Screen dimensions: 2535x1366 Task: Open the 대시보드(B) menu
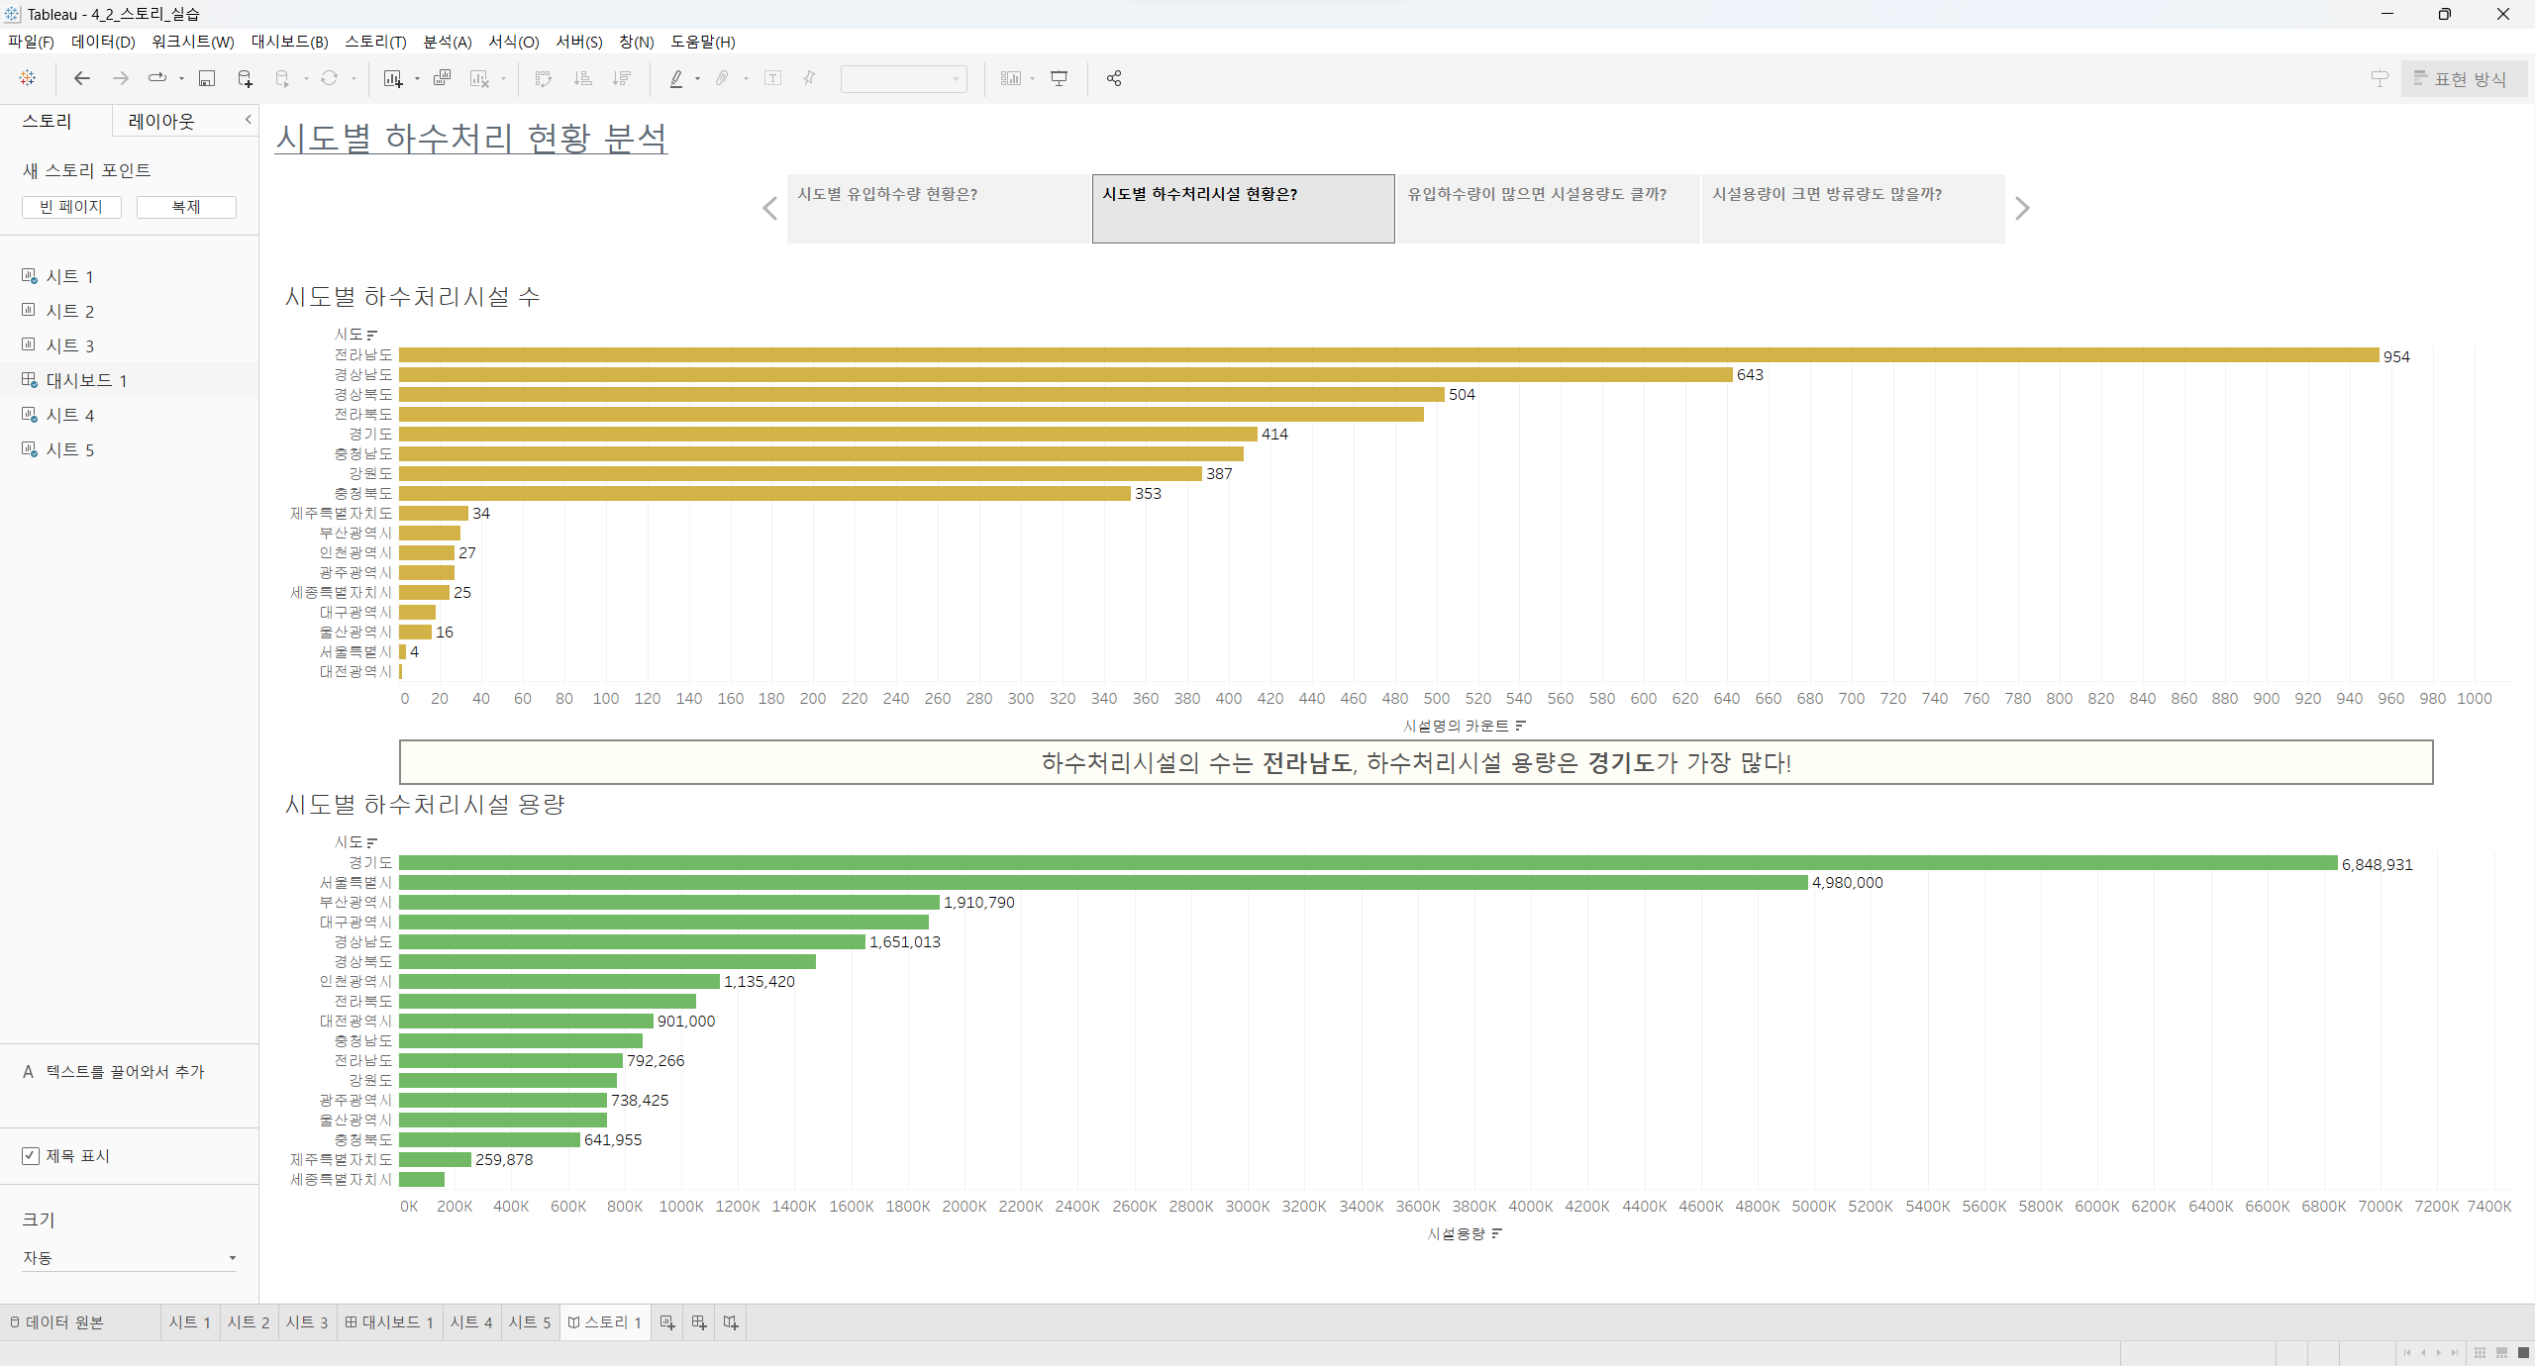coord(289,42)
